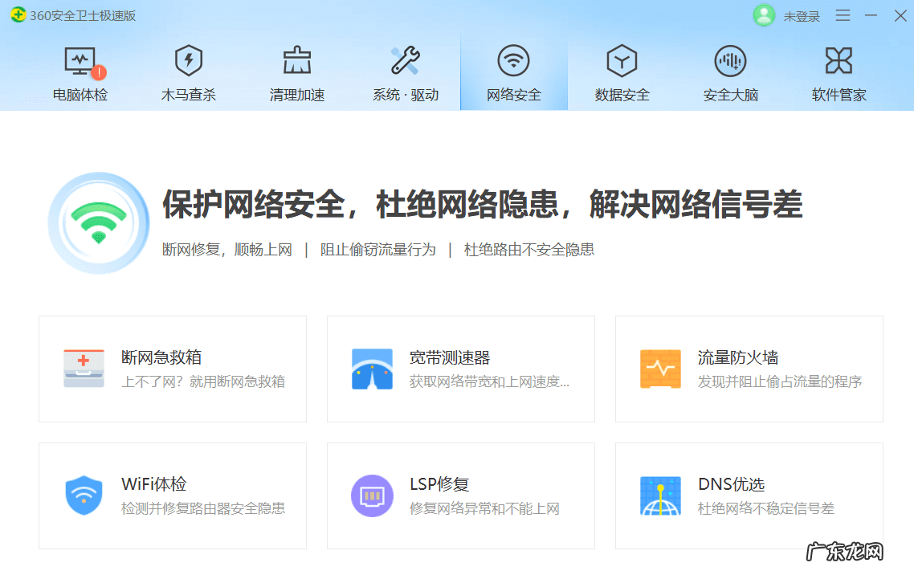Click 未登录 to sign in
Screen dimensions: 914x575
click(x=801, y=15)
